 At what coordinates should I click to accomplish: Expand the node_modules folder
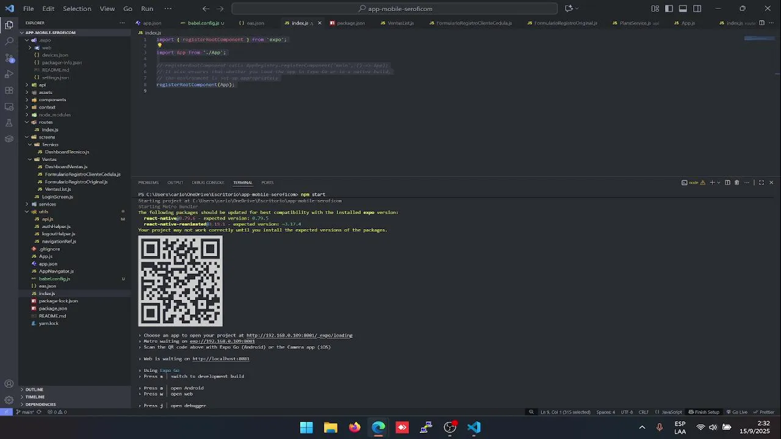point(55,115)
